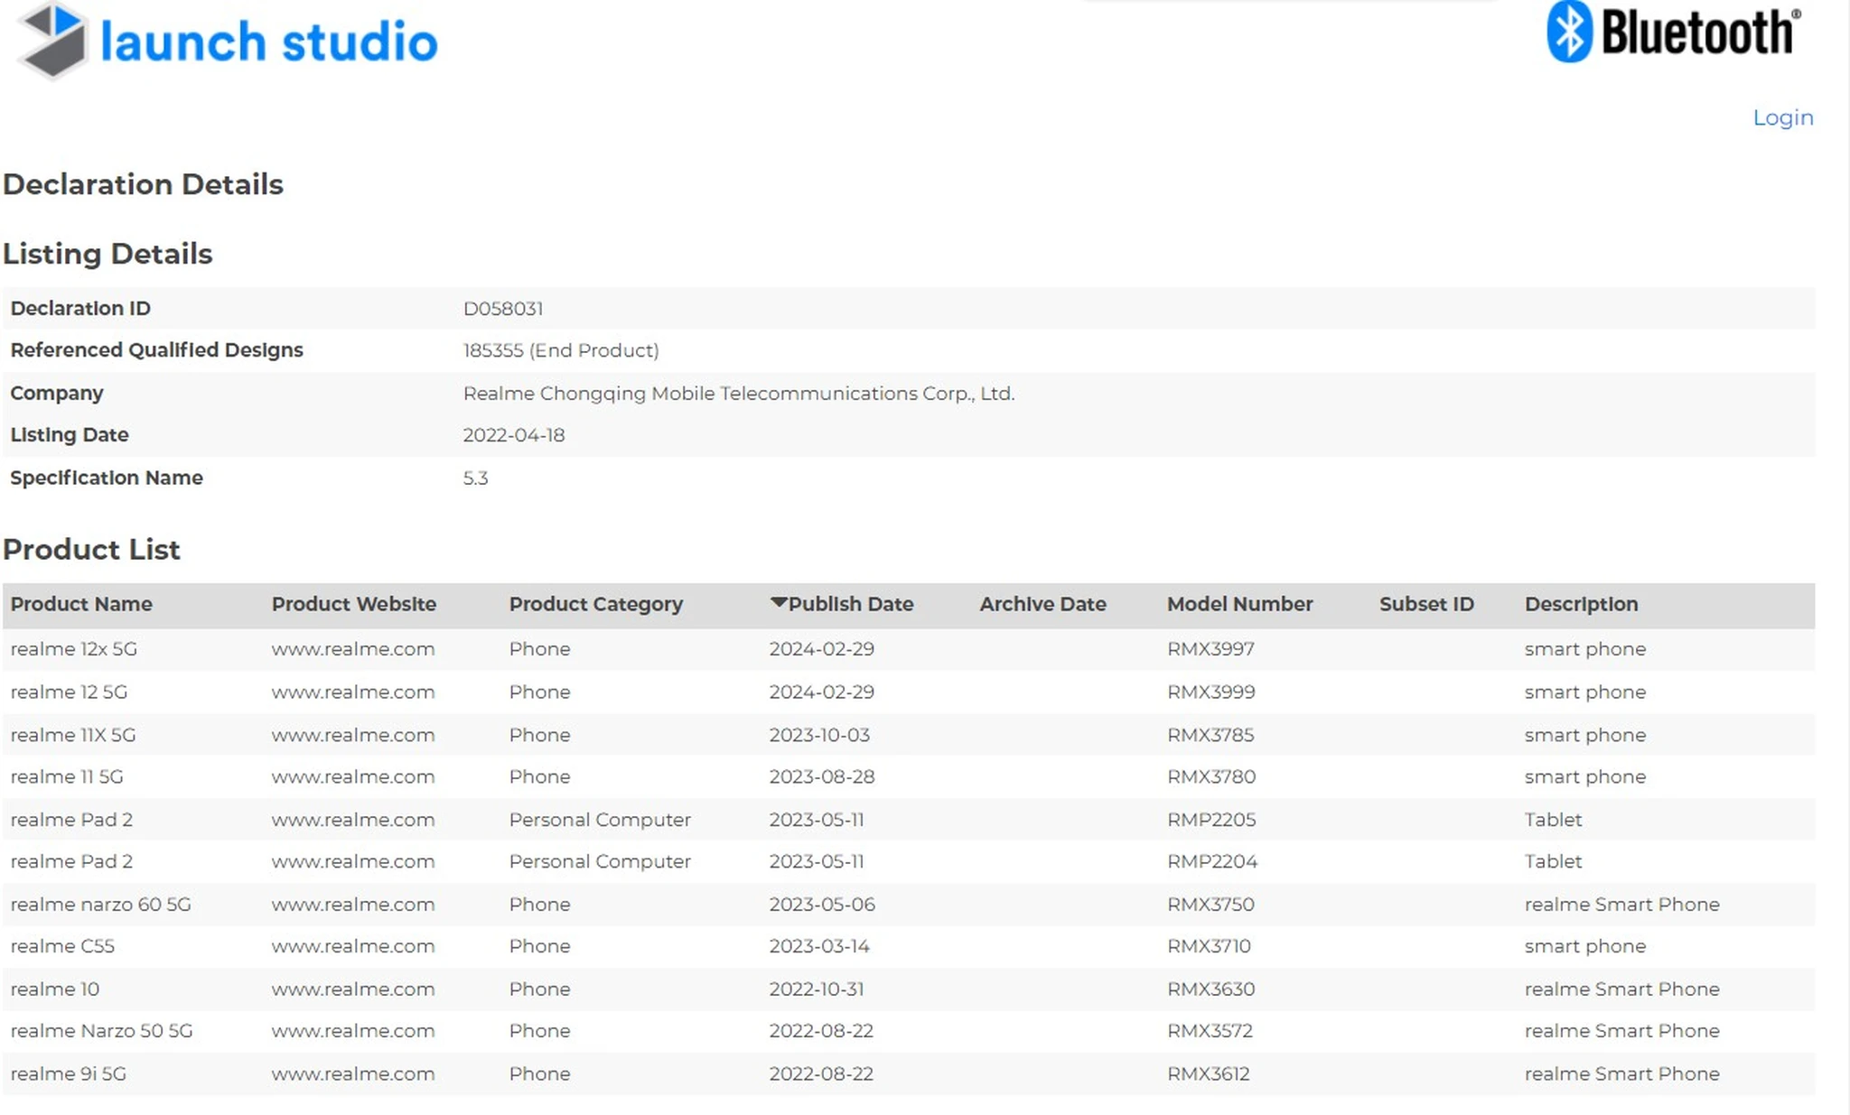The width and height of the screenshot is (1850, 1115).
Task: Click model number RMX3612
Action: [1209, 1073]
